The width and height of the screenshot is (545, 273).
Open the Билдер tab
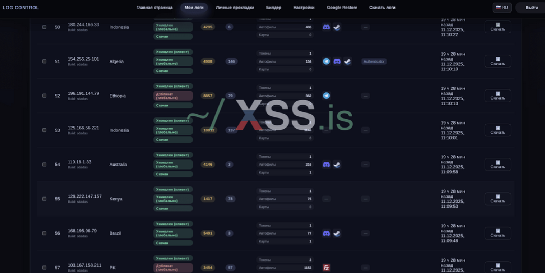273,8
